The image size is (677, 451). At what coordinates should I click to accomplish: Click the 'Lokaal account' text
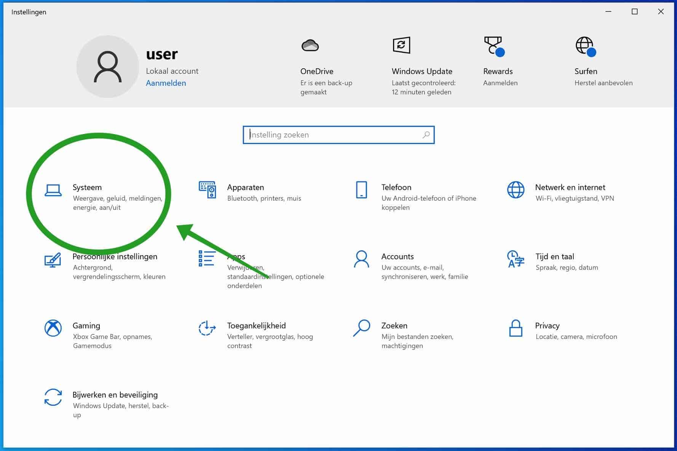point(172,71)
